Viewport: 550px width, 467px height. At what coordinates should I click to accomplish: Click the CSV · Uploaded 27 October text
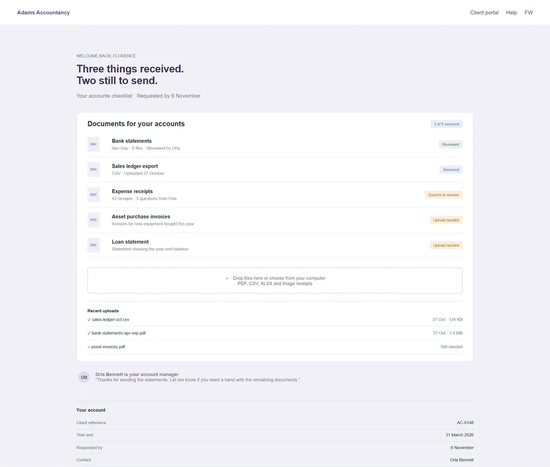point(138,174)
